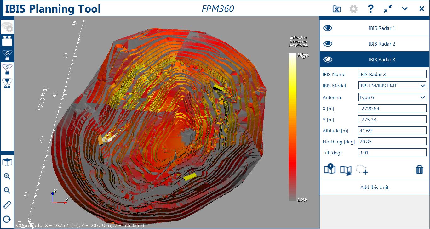Pick radar position on map icon
Screen dimensions: 430x229
click(330, 169)
